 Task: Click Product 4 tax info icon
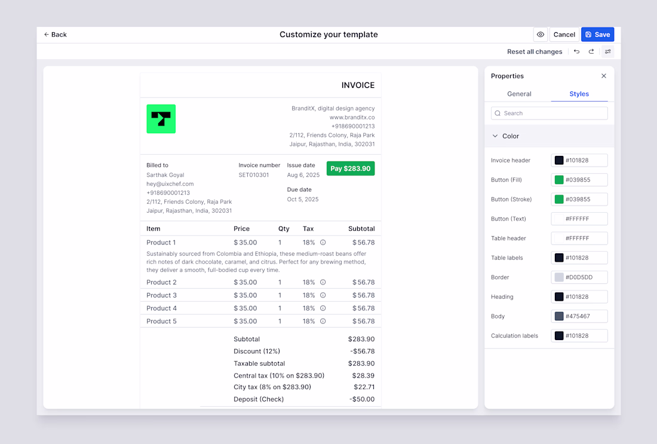pyautogui.click(x=323, y=308)
